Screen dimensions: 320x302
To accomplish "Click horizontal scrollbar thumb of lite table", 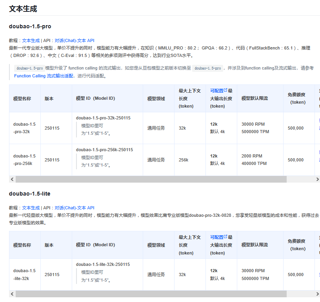I will pyautogui.click(x=151, y=294).
